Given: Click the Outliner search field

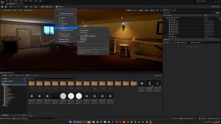Looking at the screenshot, I should [191, 13].
